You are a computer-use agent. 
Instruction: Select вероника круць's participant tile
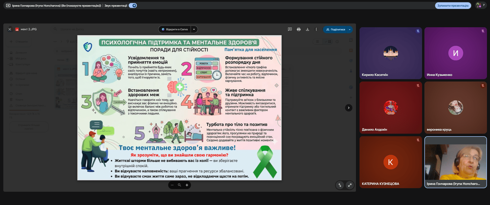456,107
